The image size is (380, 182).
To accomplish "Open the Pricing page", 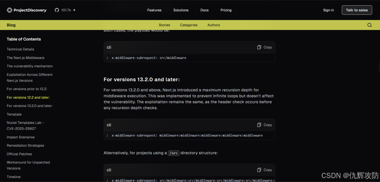I will coord(226,10).
